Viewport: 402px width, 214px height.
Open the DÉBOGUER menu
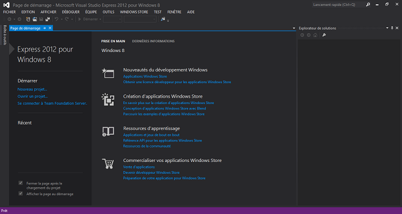pos(71,12)
